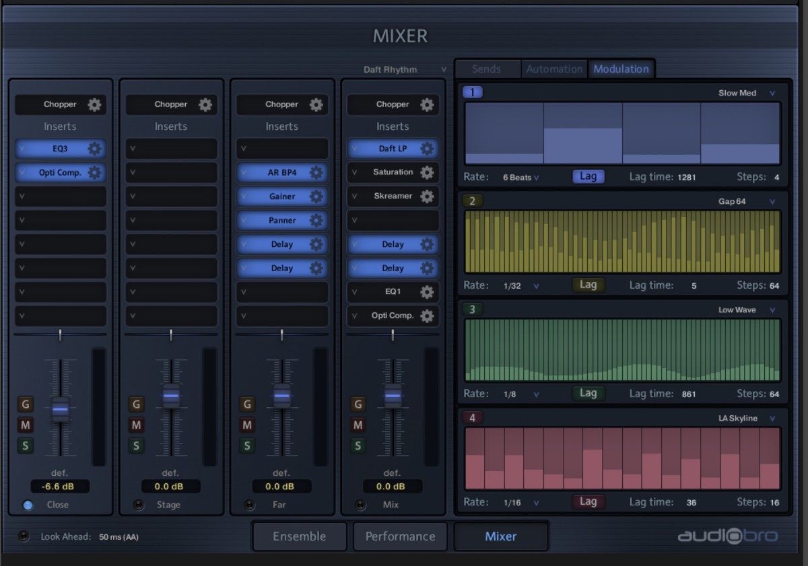Viewport: 808px width, 566px height.
Task: Click the Skreamer insert gear icon
Action: pos(427,197)
